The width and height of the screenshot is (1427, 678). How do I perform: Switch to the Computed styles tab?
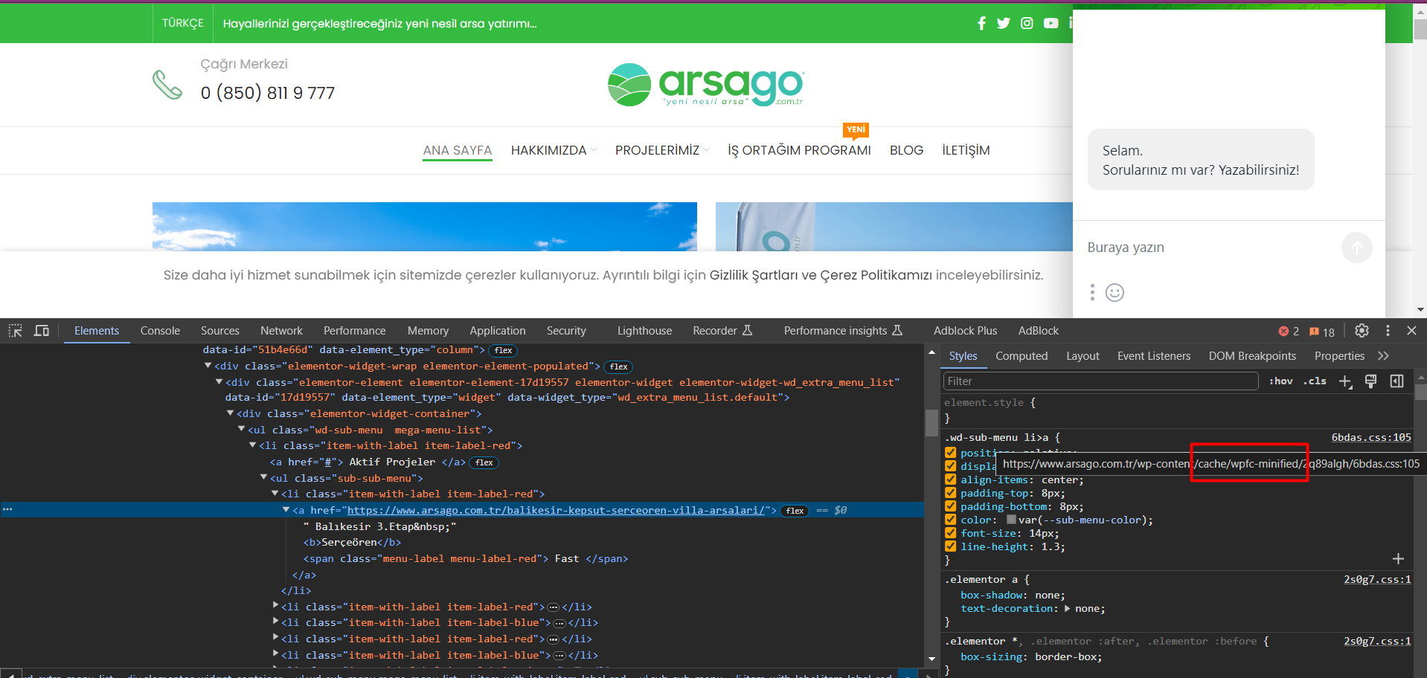click(1022, 356)
